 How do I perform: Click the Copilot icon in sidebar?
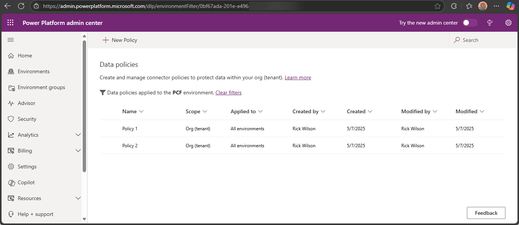click(11, 182)
